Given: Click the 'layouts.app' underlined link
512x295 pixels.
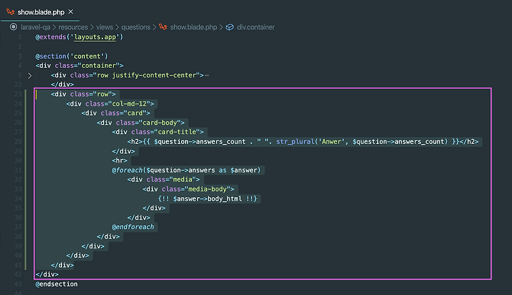Looking at the screenshot, I should 95,37.
